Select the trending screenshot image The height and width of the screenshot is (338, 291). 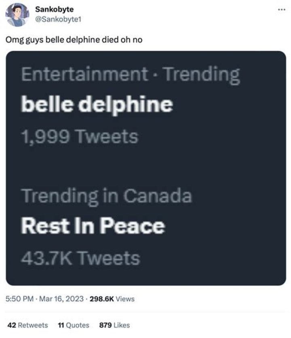145,169
